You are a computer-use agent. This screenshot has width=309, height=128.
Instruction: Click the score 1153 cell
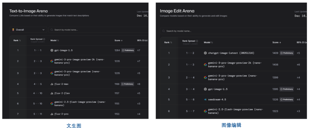coord(117,114)
